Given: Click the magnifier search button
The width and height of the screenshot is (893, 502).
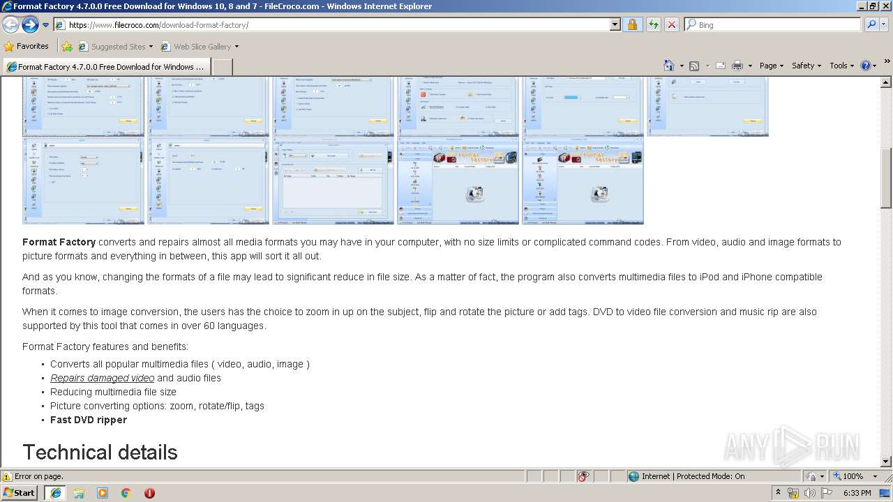Looking at the screenshot, I should (x=871, y=24).
